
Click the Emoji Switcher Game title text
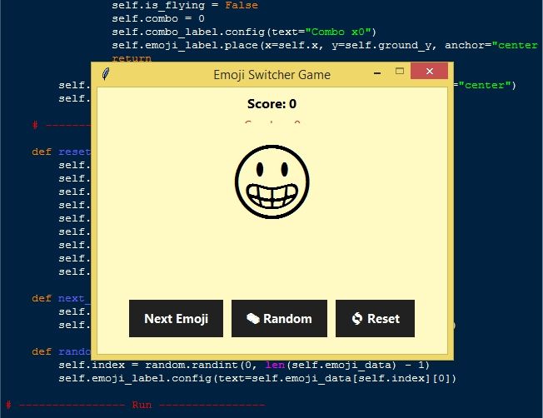[x=271, y=74]
